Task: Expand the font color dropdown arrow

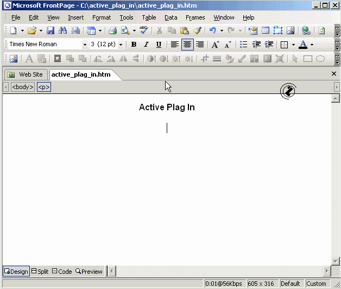Action: [312, 45]
